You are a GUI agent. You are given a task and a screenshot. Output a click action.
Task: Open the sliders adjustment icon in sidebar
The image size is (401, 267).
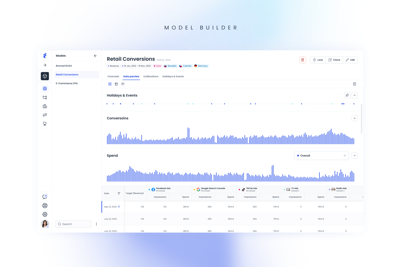(x=45, y=115)
